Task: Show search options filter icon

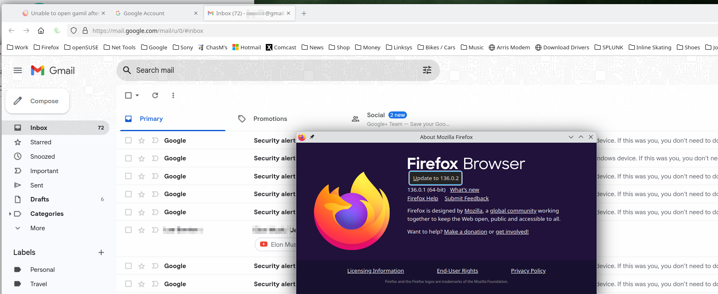Action: (x=427, y=70)
